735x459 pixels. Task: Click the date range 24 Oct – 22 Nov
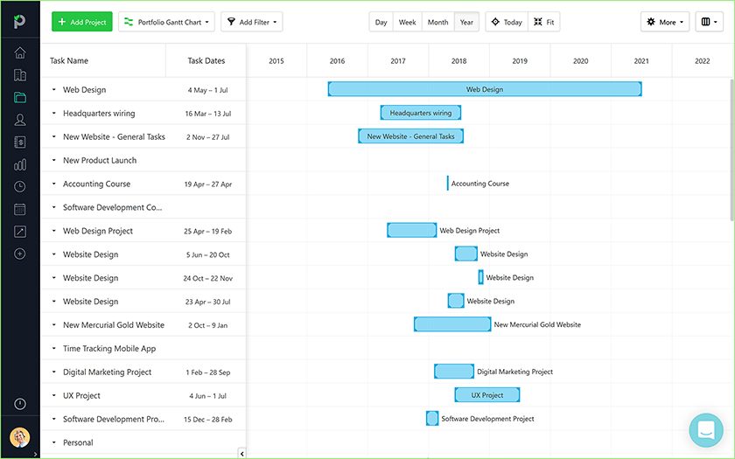click(207, 278)
